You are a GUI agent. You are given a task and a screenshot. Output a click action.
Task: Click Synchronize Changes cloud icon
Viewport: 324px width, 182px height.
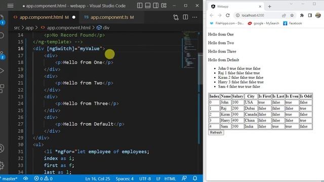(x=26, y=178)
